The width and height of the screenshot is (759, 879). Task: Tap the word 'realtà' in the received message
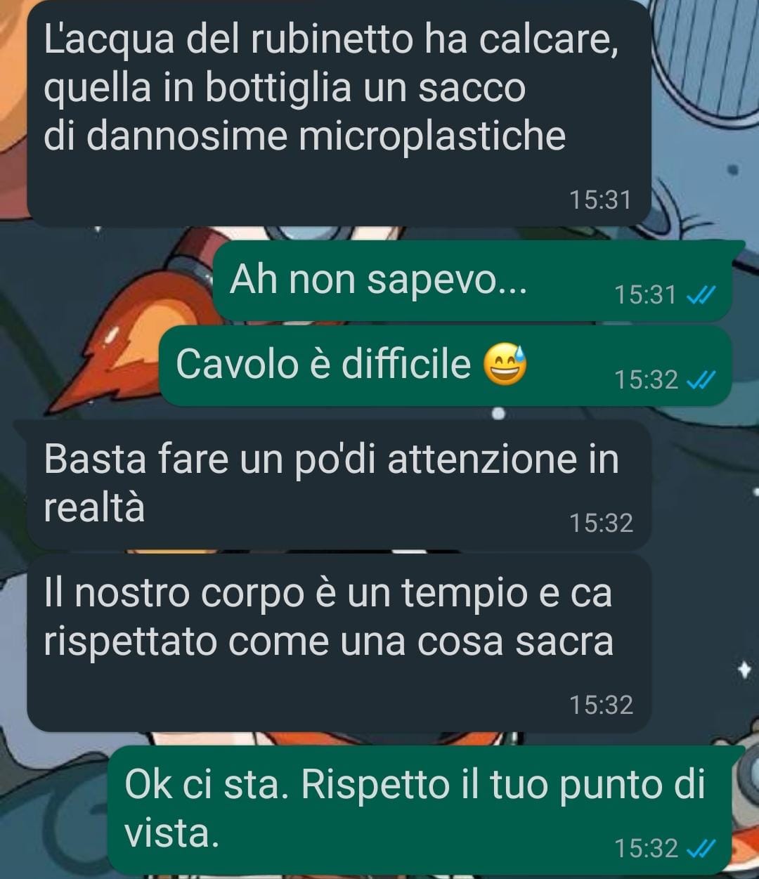click(94, 507)
